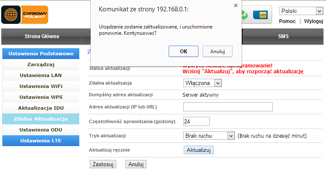Open the SMS tab

pyautogui.click(x=283, y=36)
